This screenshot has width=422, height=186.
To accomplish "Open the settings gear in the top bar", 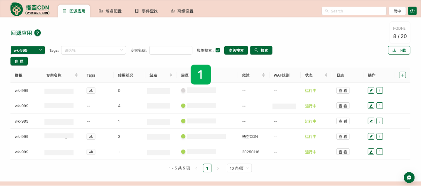I will 412,11.
